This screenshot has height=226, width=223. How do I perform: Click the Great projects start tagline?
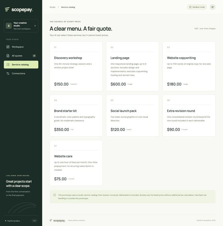pyautogui.click(x=19, y=184)
